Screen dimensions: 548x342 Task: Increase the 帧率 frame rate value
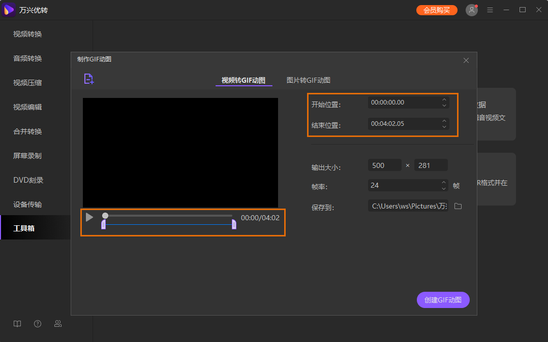[444, 183]
